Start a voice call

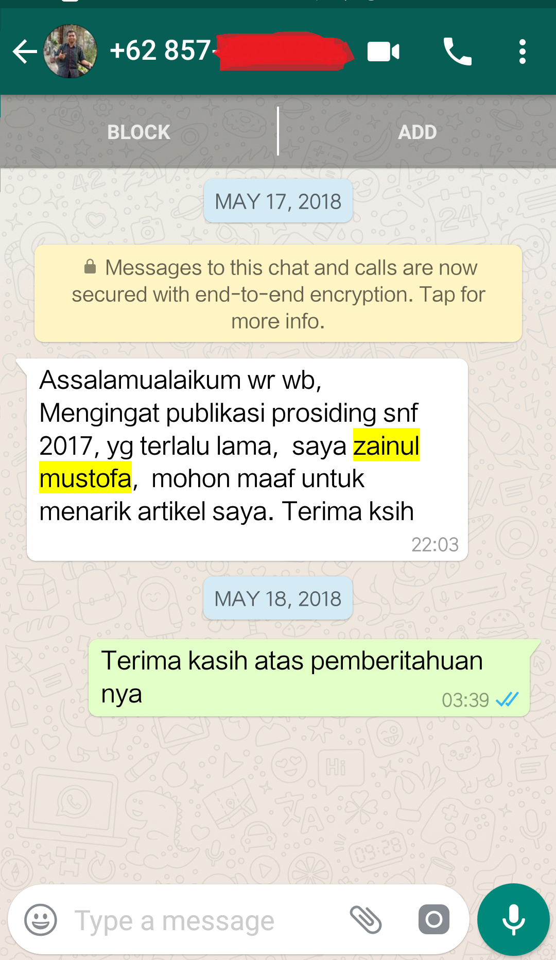click(457, 52)
